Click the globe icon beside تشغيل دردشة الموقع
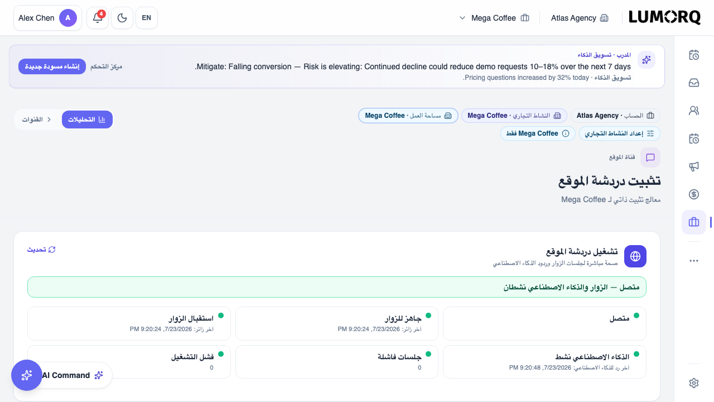714x402 pixels. [x=635, y=256]
